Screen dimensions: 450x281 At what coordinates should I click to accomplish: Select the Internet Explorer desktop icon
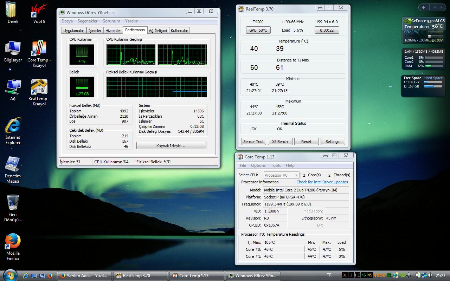[13, 131]
